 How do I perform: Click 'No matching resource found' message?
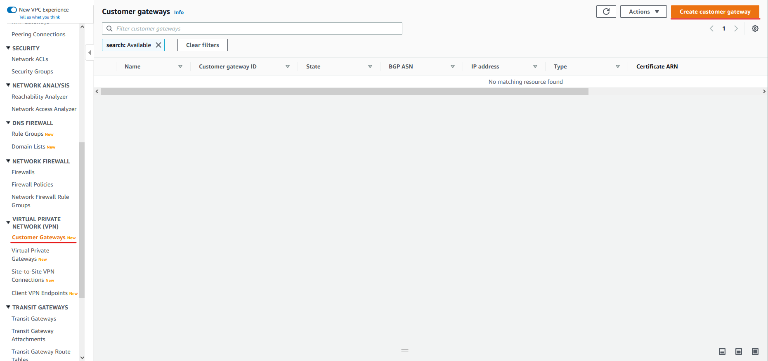[526, 82]
